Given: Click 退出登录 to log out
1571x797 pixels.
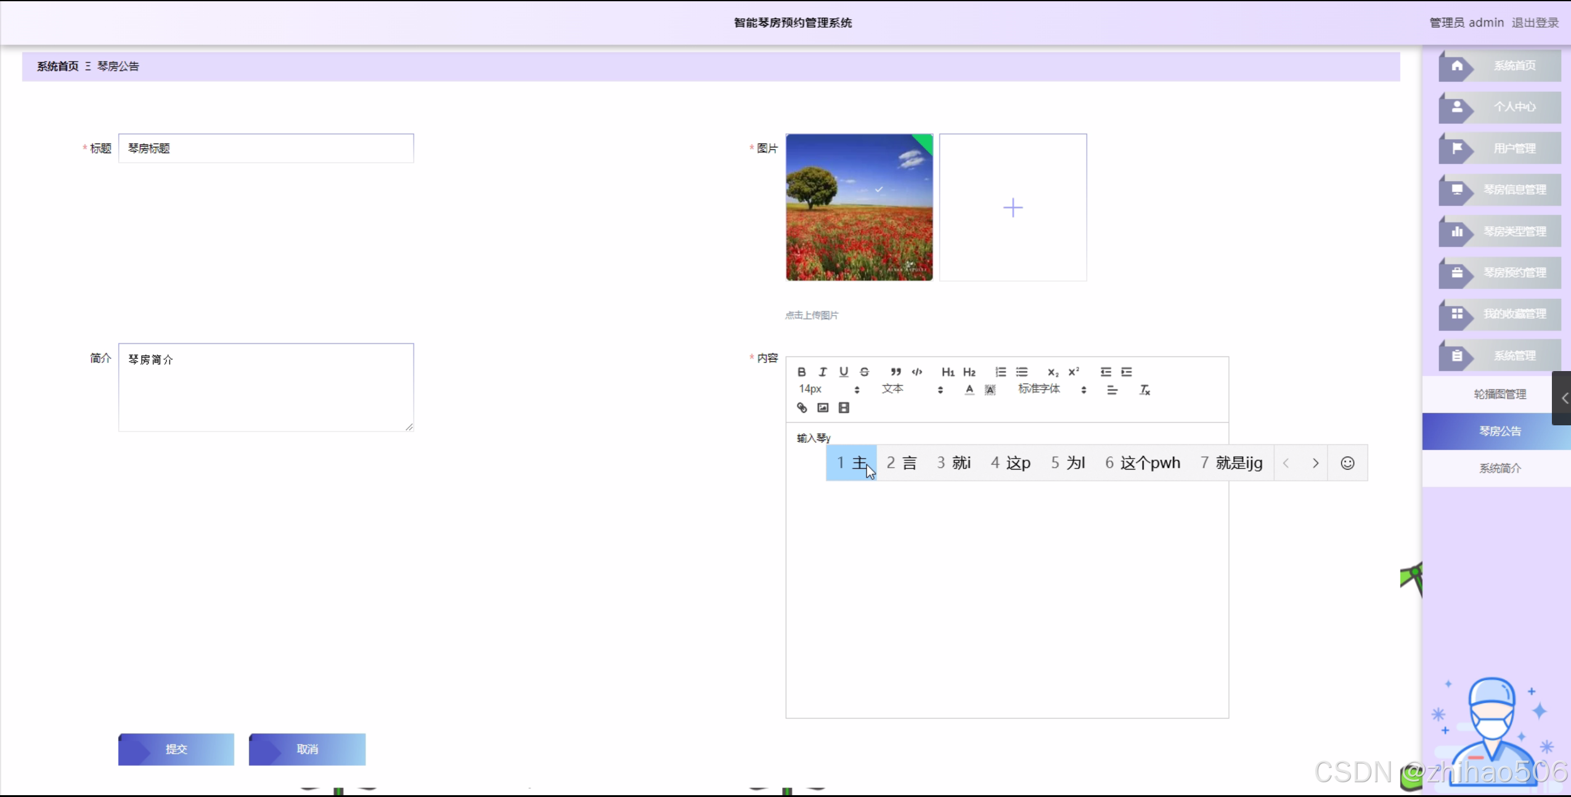Looking at the screenshot, I should [x=1535, y=23].
